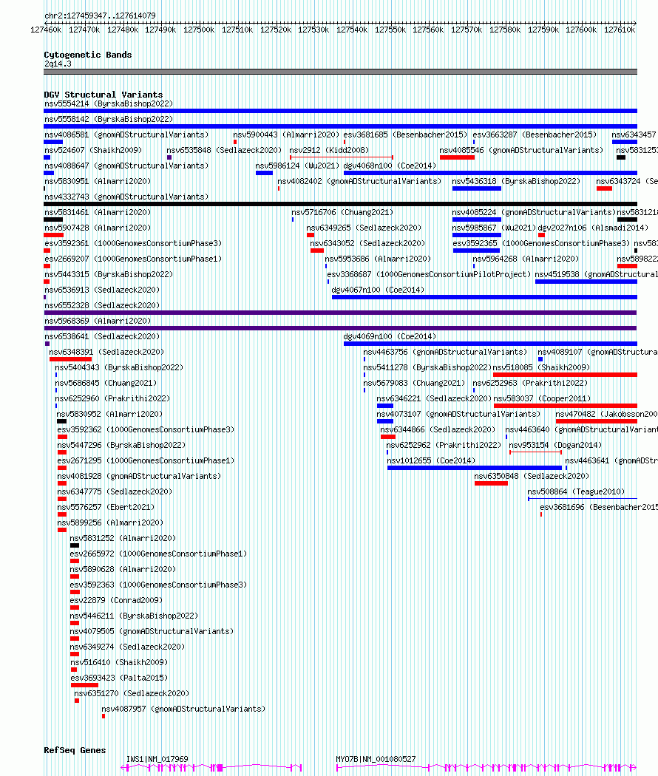Open nsv6344866 (Sedlazeck2020) label
658x776 pixels.
tap(438, 429)
